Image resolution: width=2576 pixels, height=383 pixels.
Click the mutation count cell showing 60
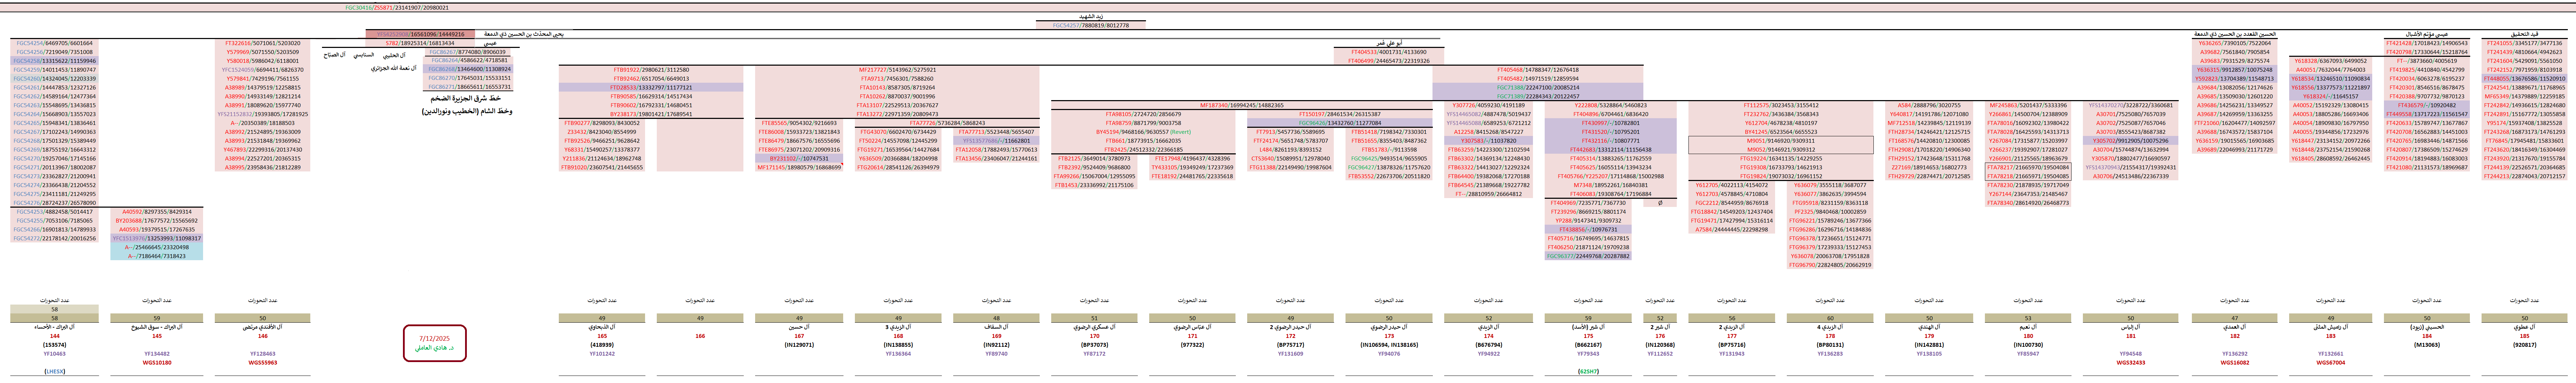(x=1830, y=318)
